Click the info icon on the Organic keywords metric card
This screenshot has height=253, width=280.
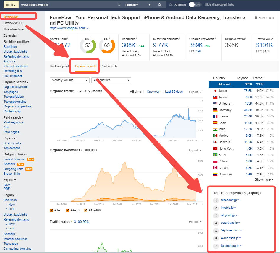(215, 38)
